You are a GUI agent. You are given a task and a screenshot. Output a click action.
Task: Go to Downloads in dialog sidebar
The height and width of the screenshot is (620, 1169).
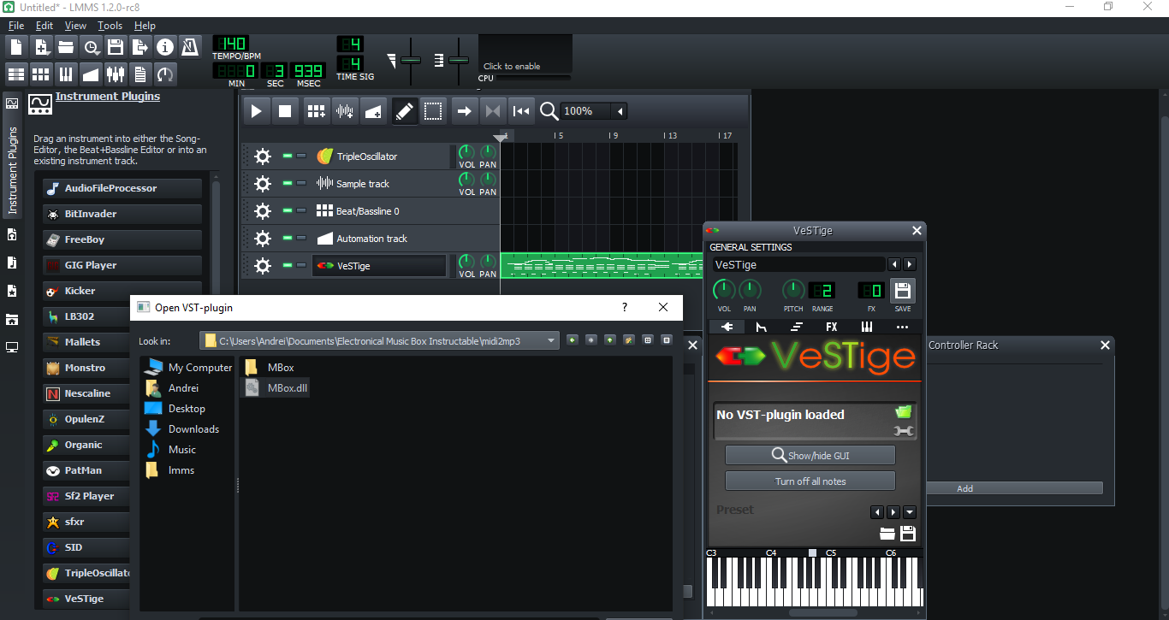pyautogui.click(x=182, y=429)
